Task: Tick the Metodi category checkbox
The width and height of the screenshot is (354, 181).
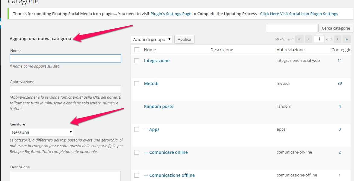Action: click(x=137, y=84)
